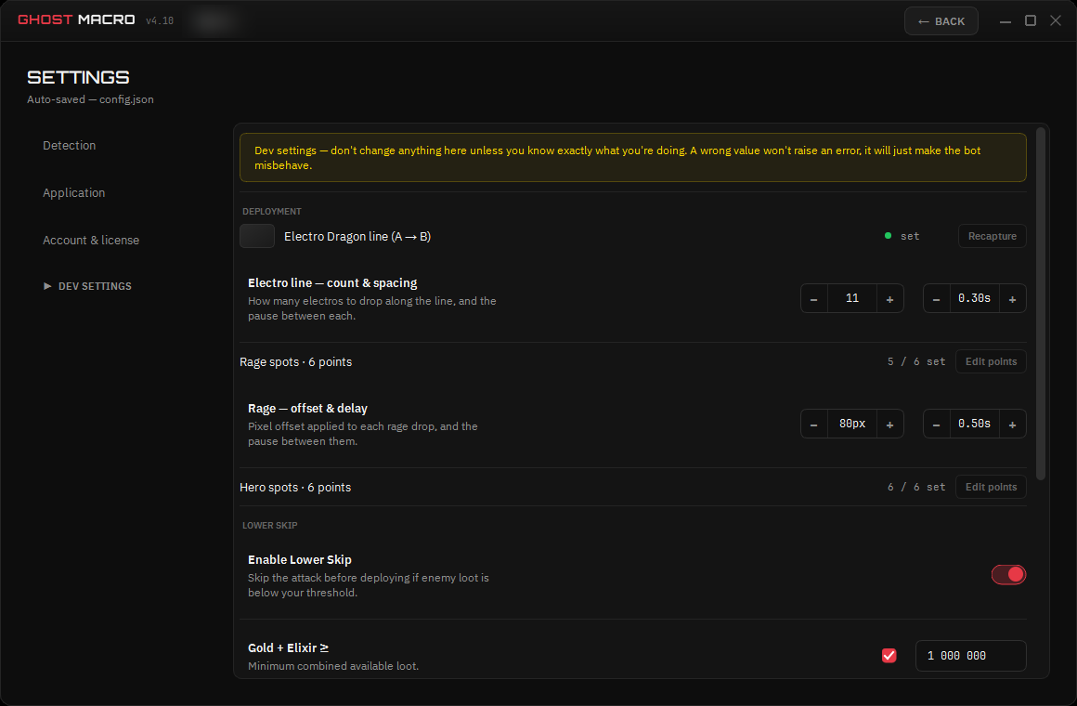
Task: Click the '6 / 6 set' hero status
Action: [x=916, y=487]
